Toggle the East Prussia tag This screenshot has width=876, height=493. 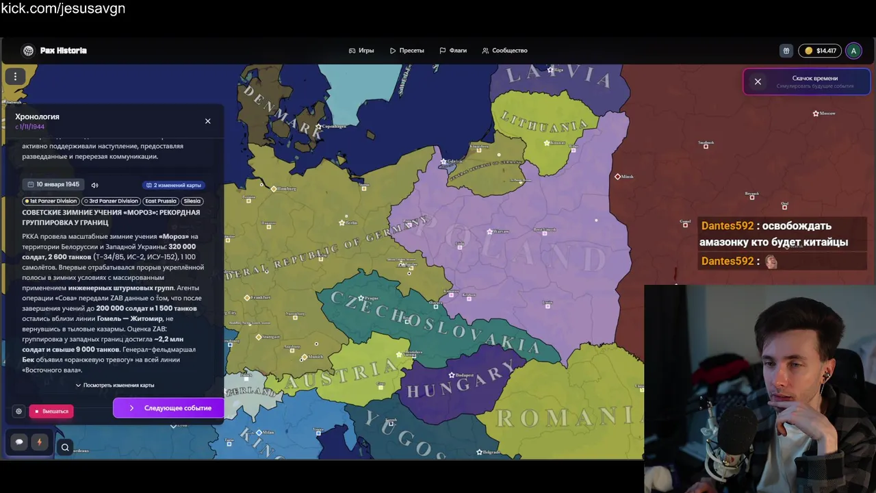tap(161, 201)
